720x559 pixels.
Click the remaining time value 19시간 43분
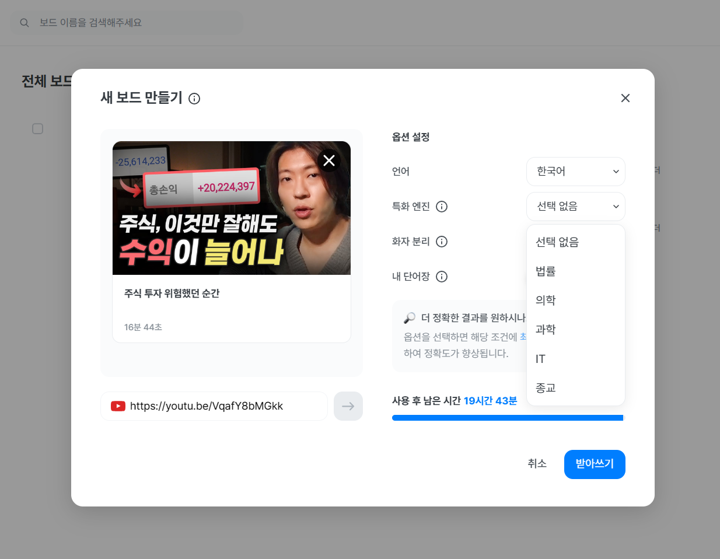coord(490,401)
